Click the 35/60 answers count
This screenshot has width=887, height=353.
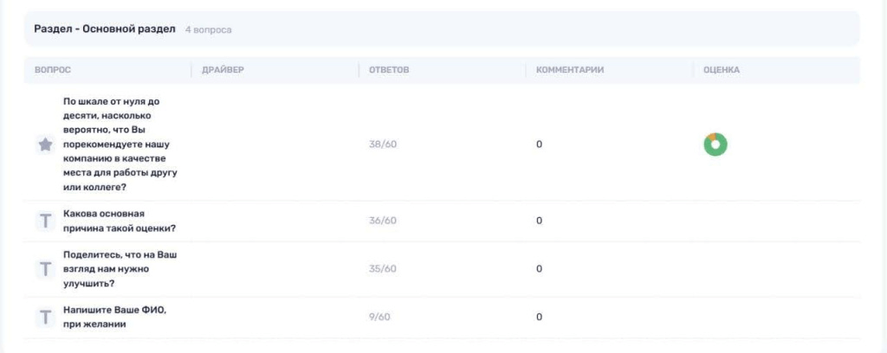click(382, 269)
